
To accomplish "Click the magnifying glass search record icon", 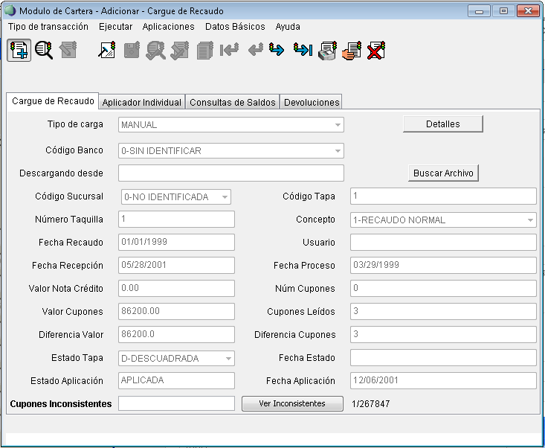I will coord(44,51).
